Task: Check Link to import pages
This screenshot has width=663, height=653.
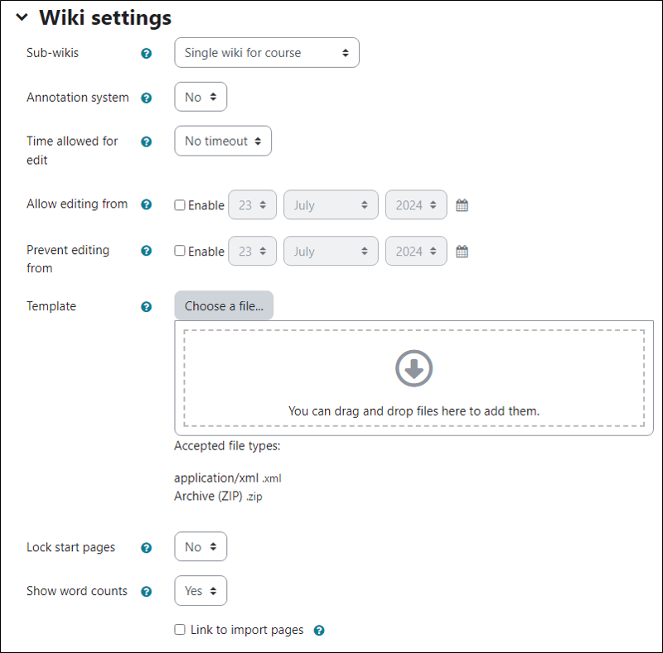Action: 179,630
